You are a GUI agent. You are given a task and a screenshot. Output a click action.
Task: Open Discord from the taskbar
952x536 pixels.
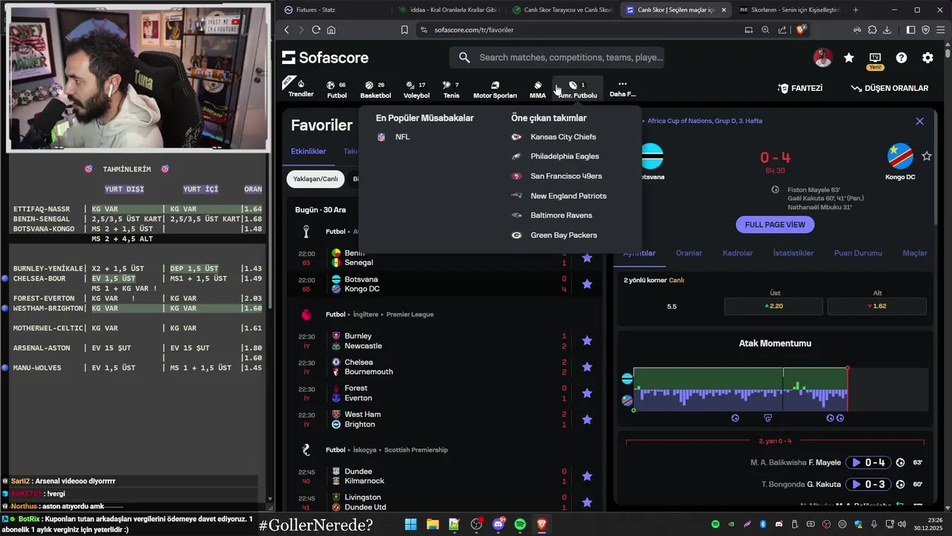click(498, 524)
